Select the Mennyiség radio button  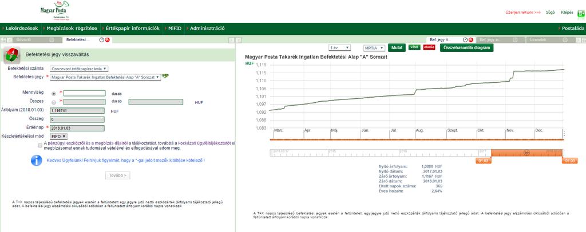54,94
